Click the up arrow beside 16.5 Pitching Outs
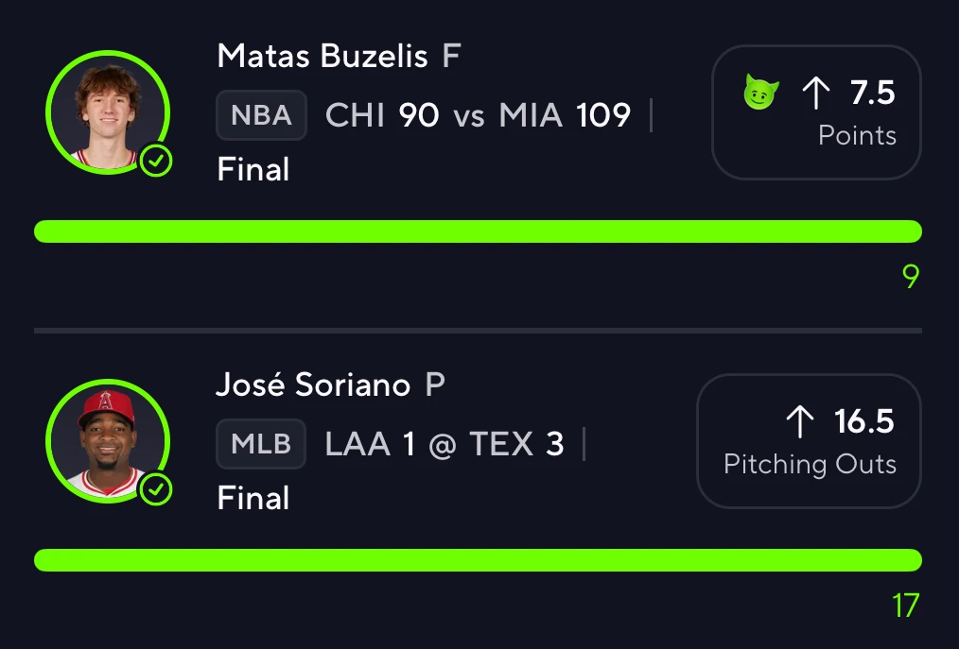 coord(800,421)
